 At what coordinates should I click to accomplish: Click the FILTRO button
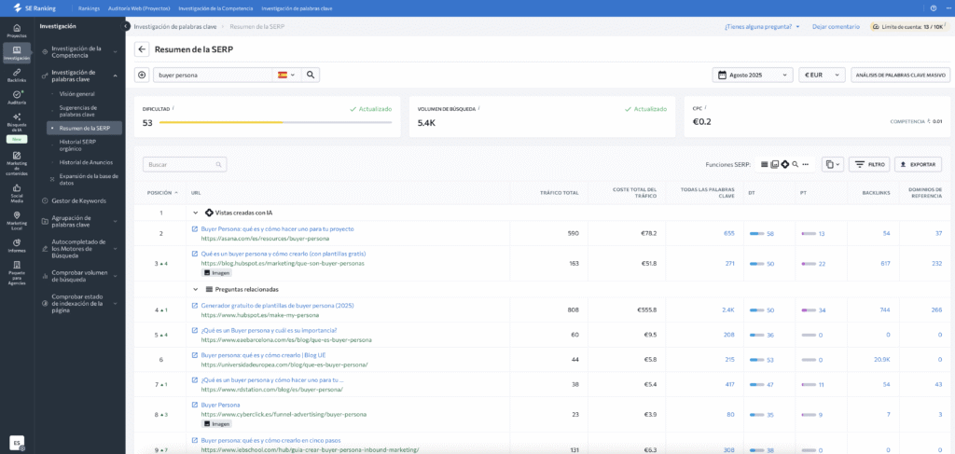pyautogui.click(x=869, y=164)
